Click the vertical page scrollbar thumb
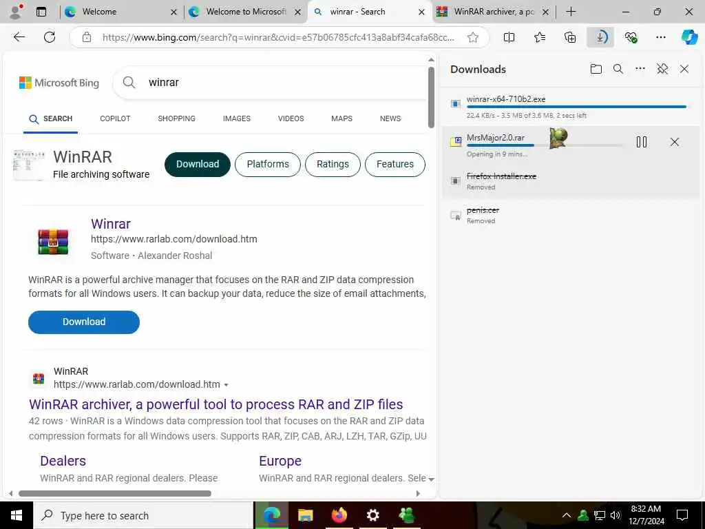705x529 pixels. 431,97
